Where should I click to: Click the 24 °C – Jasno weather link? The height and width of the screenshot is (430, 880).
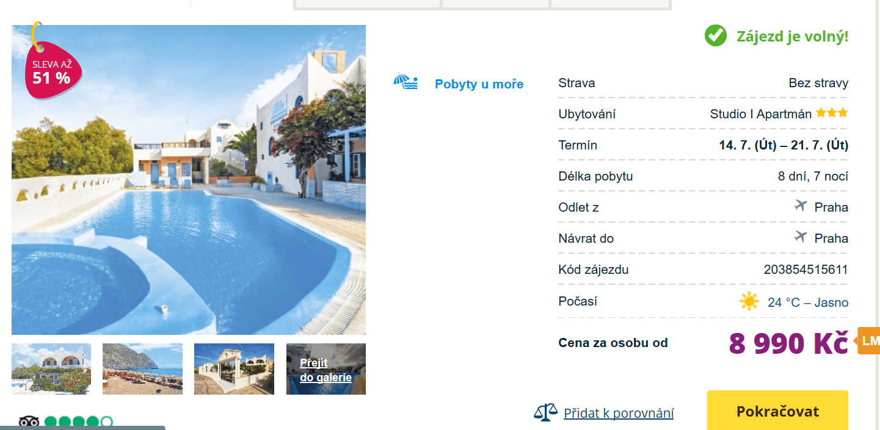point(807,303)
